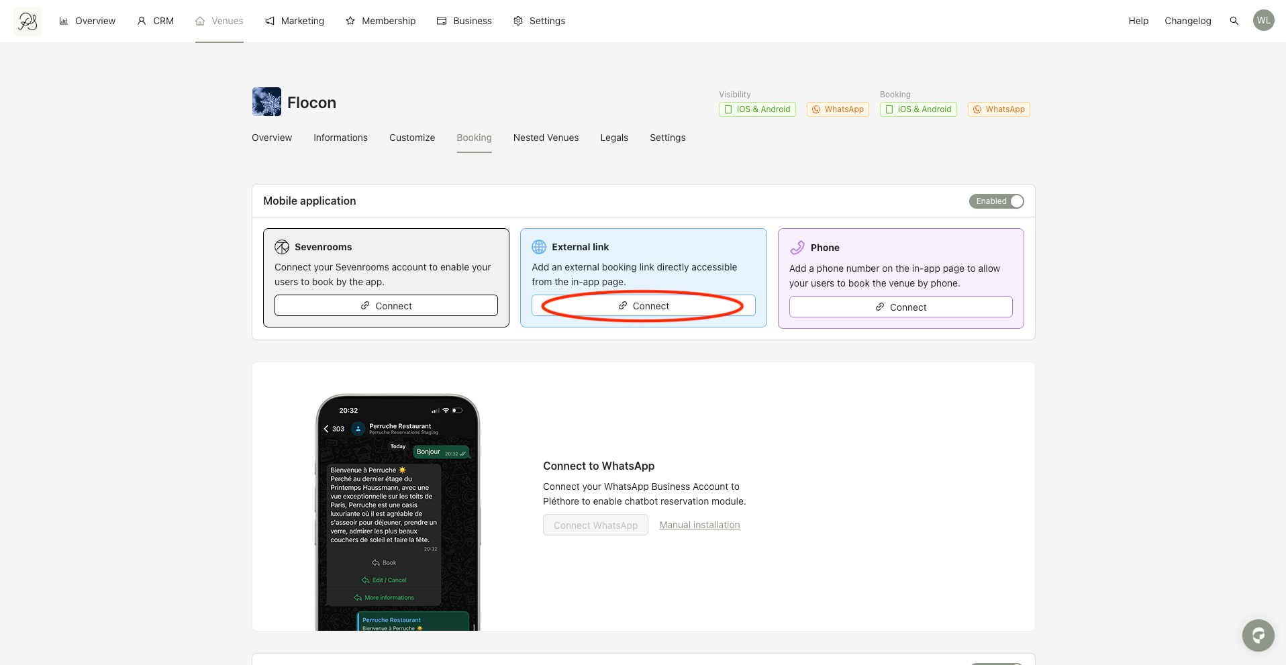1286x665 pixels.
Task: Switch to the Nested Venues tab
Action: coord(546,138)
